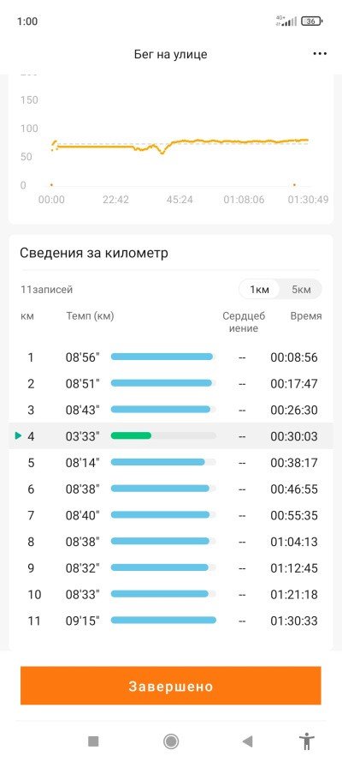This screenshot has height=762, width=342.
Task: Tap the Android home circle icon
Action: pos(170,741)
